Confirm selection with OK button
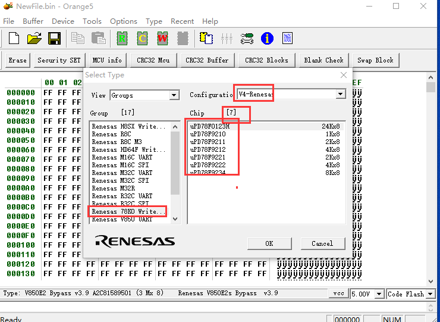This screenshot has height=322, width=440. pyautogui.click(x=269, y=243)
